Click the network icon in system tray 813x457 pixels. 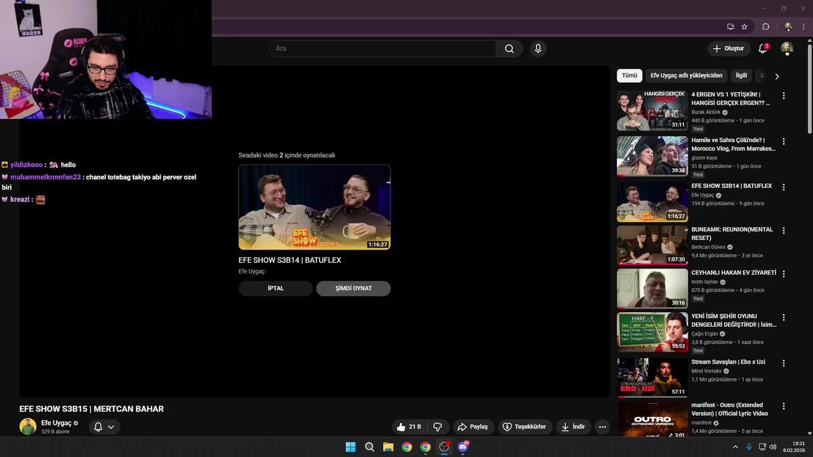coord(762,447)
